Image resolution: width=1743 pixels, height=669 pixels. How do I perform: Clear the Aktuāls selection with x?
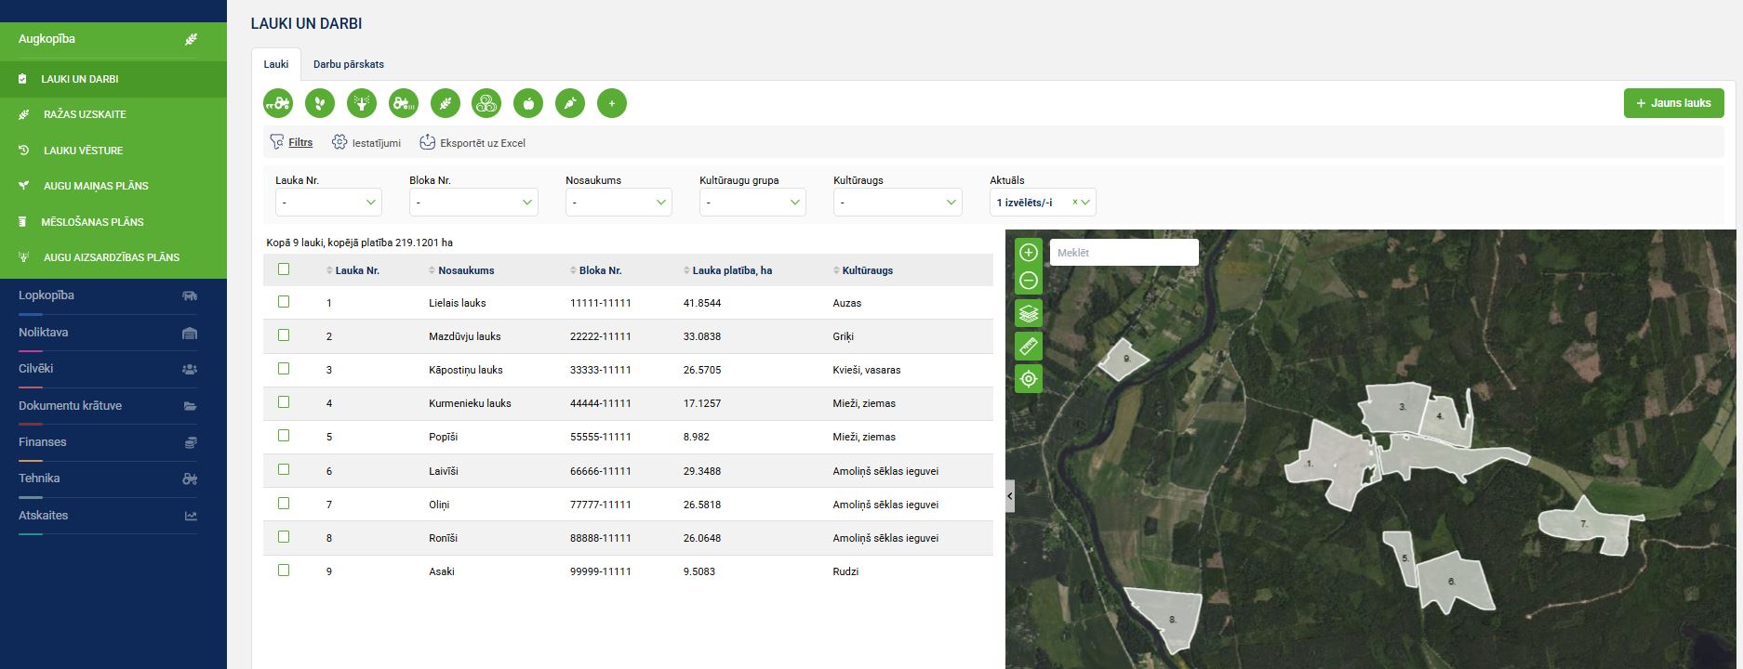[1075, 202]
